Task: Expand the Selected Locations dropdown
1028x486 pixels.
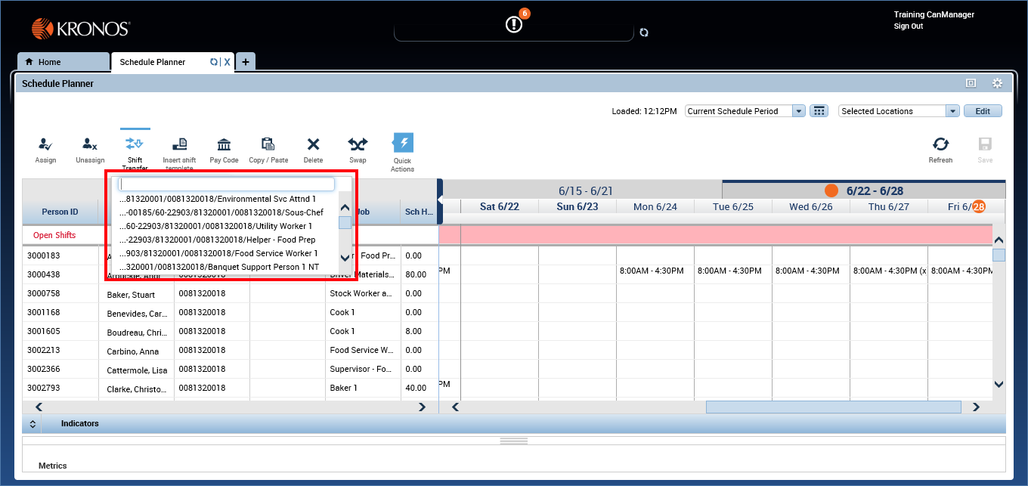Action: [952, 110]
